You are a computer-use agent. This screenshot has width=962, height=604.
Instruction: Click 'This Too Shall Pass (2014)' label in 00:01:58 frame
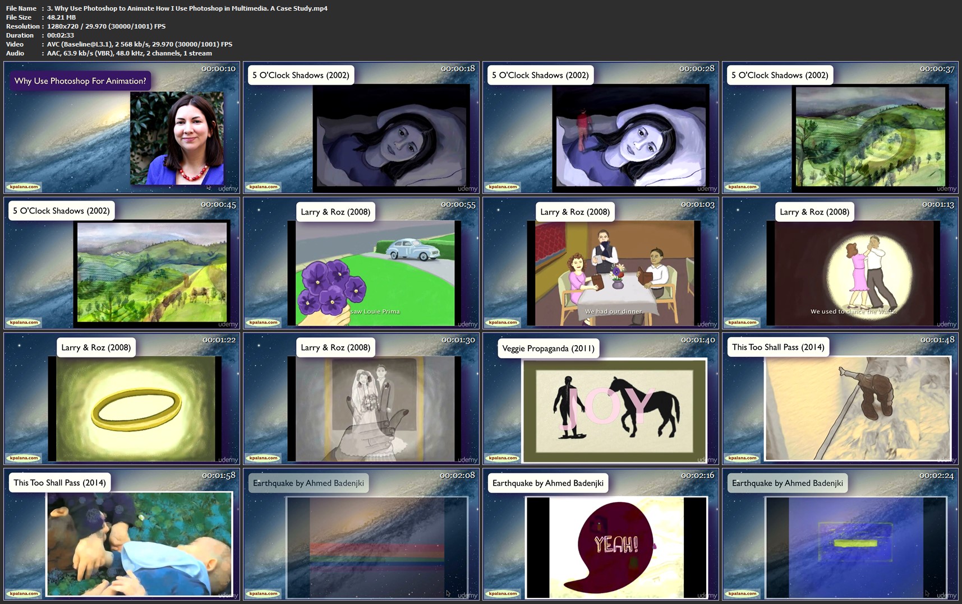click(x=59, y=483)
